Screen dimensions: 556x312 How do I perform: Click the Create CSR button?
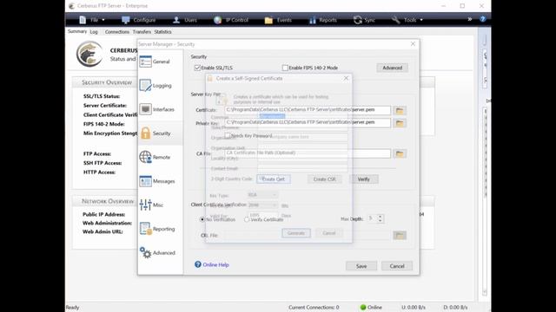pyautogui.click(x=324, y=179)
